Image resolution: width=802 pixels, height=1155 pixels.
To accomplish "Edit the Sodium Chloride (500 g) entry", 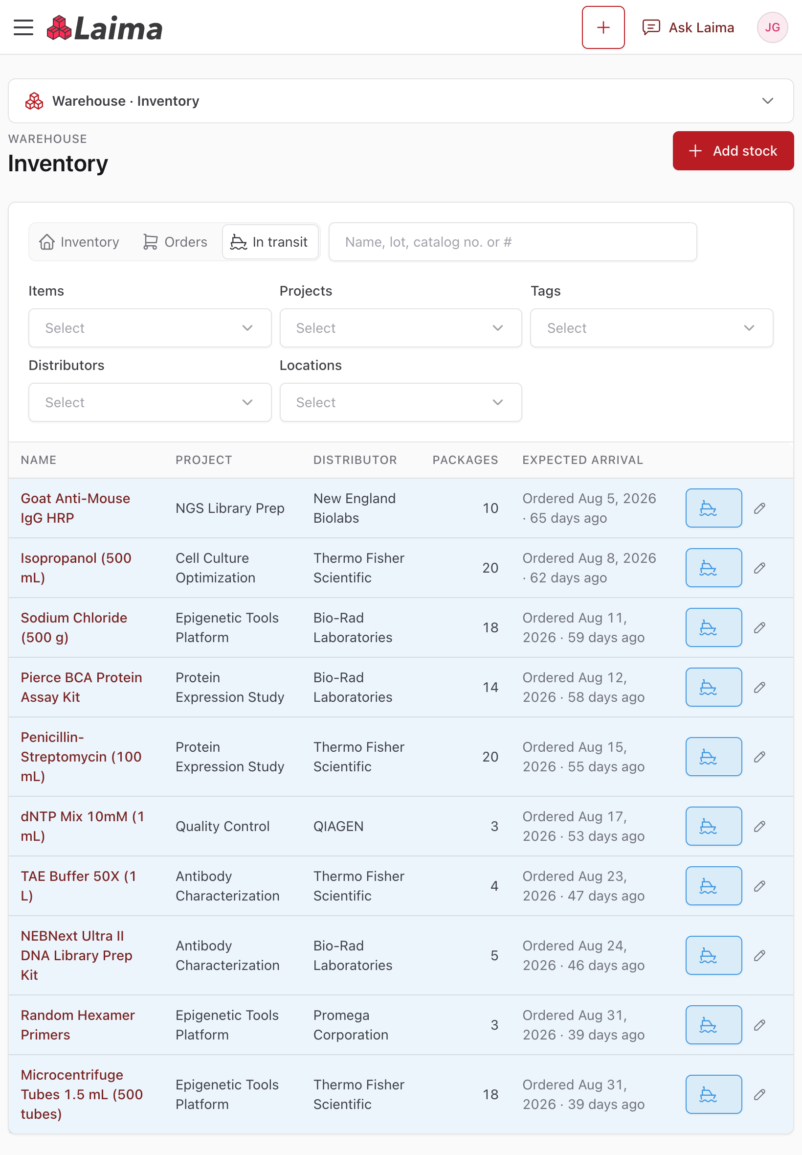I will [x=759, y=627].
